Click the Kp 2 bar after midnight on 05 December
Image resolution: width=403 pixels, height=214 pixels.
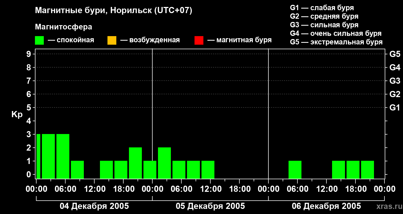click(164, 163)
